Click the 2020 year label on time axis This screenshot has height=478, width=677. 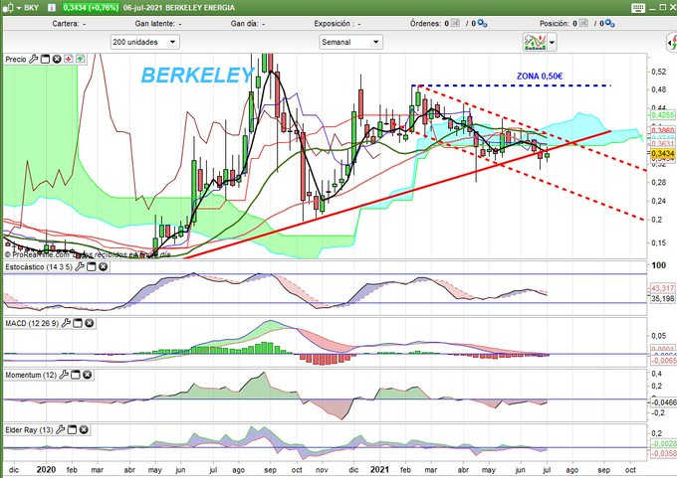(x=46, y=470)
